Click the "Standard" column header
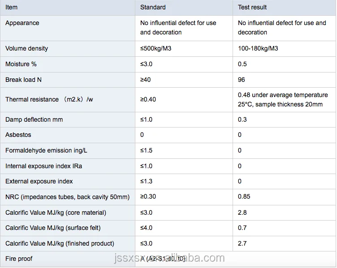The width and height of the screenshot is (337, 268). [153, 7]
